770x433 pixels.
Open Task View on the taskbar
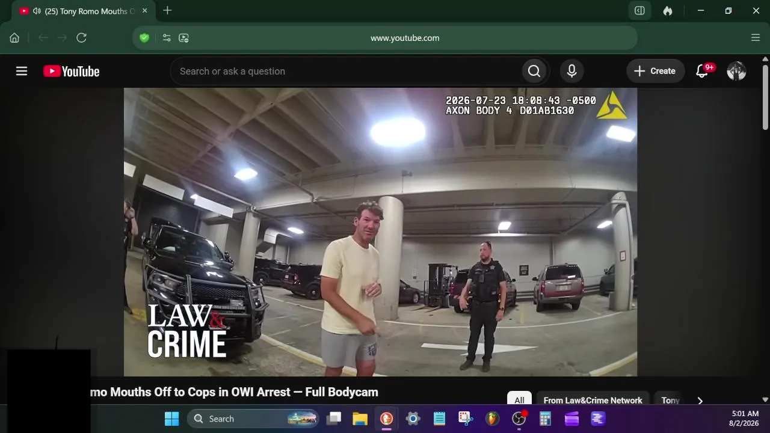point(334,419)
